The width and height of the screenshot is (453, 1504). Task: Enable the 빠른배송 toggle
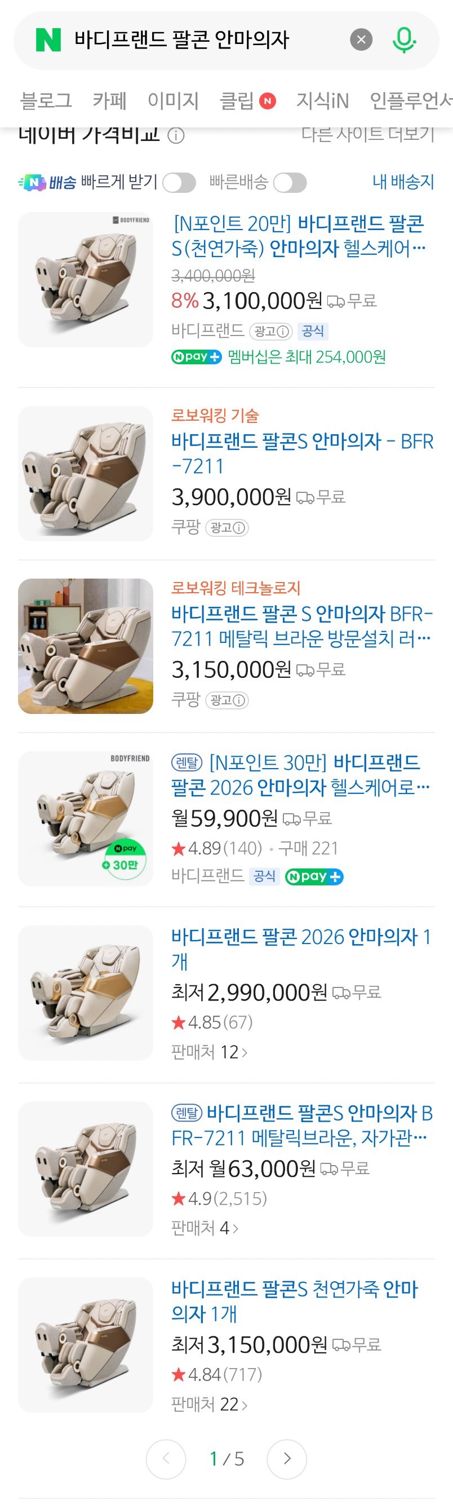(x=290, y=183)
